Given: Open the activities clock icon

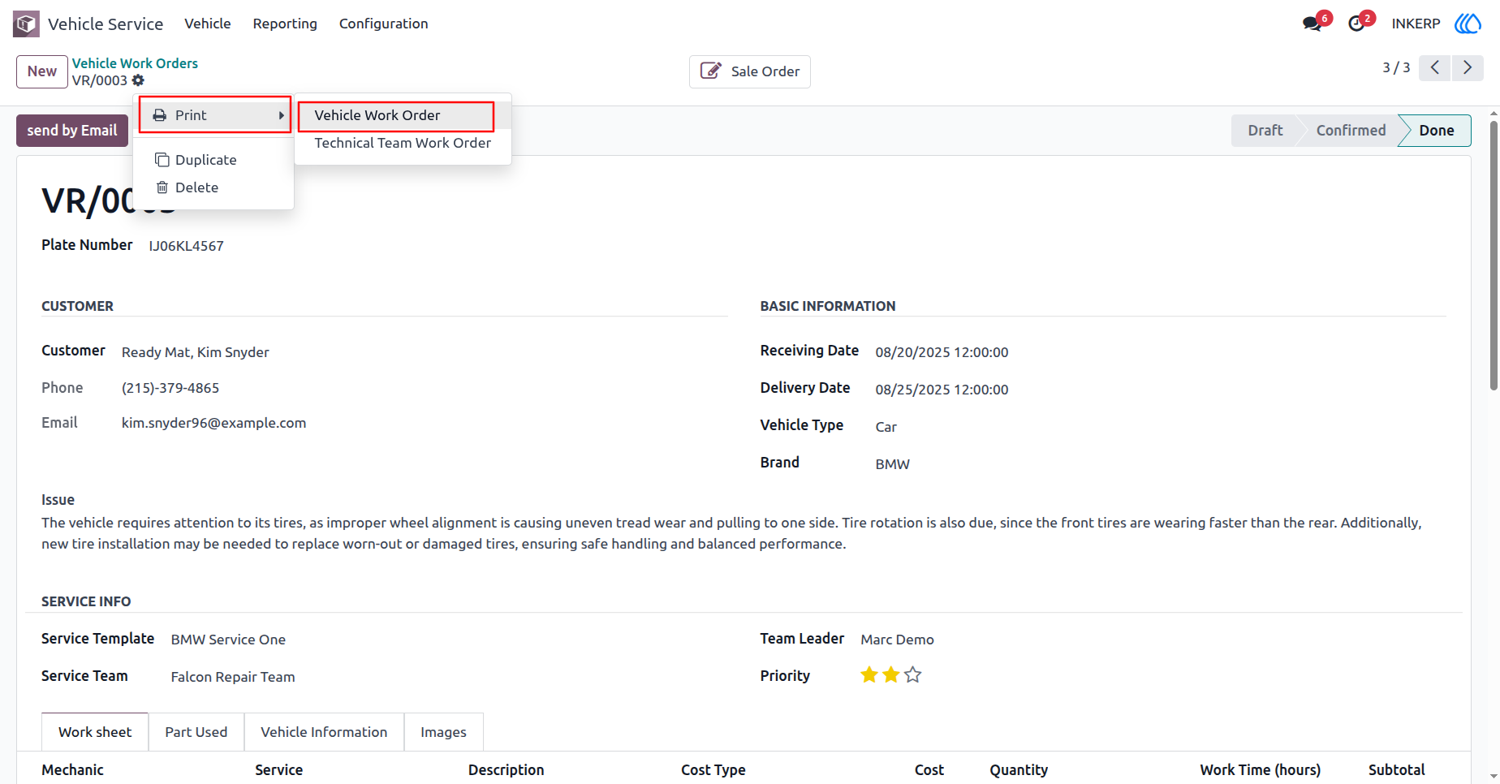Looking at the screenshot, I should click(1356, 24).
